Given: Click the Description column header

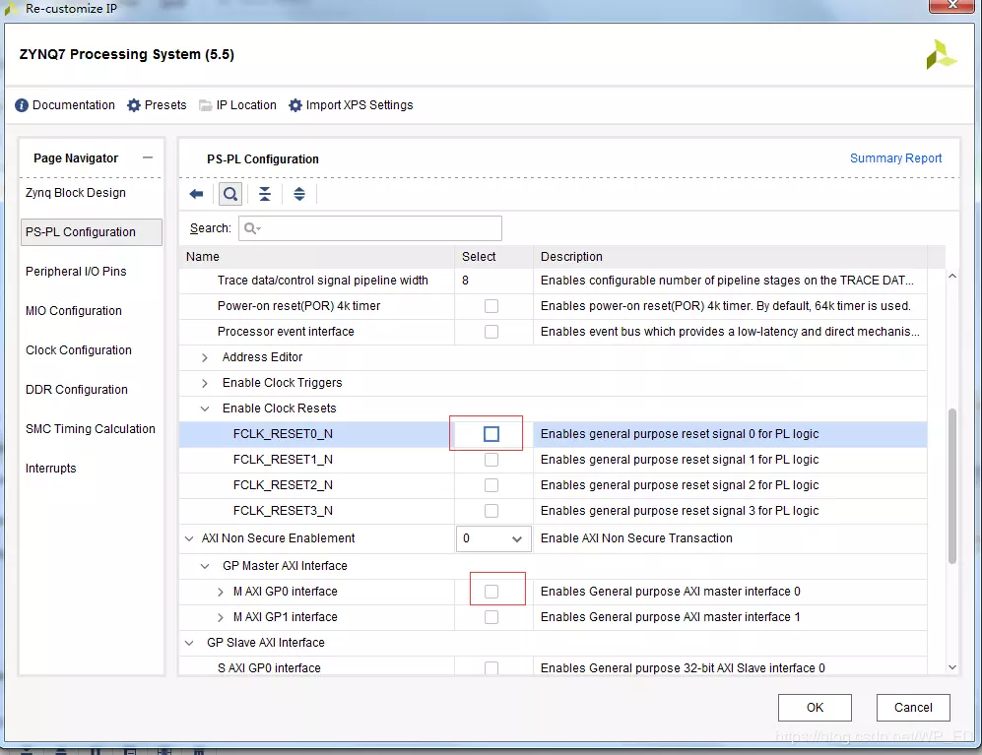Looking at the screenshot, I should pyautogui.click(x=730, y=257).
